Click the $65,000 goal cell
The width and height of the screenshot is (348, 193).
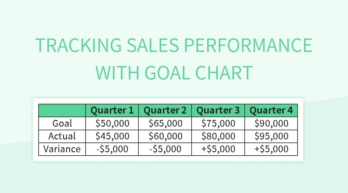tap(165, 123)
